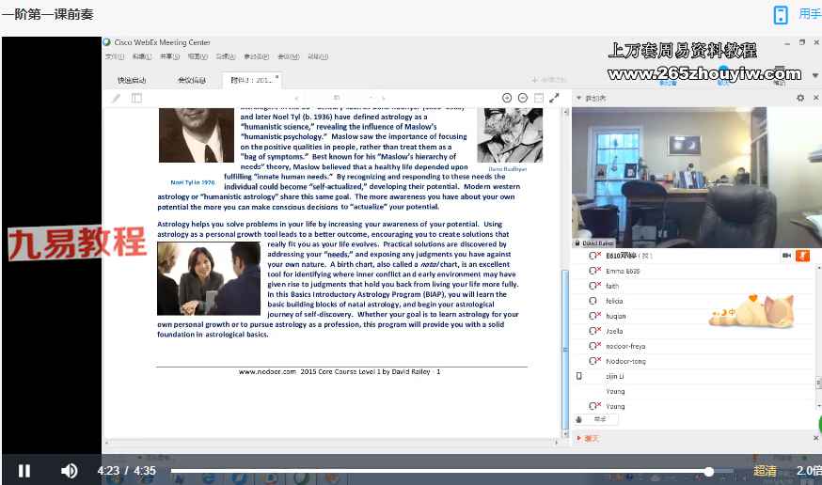The width and height of the screenshot is (822, 485).
Task: Click the Noel Tyl portrait photo
Action: click(197, 135)
